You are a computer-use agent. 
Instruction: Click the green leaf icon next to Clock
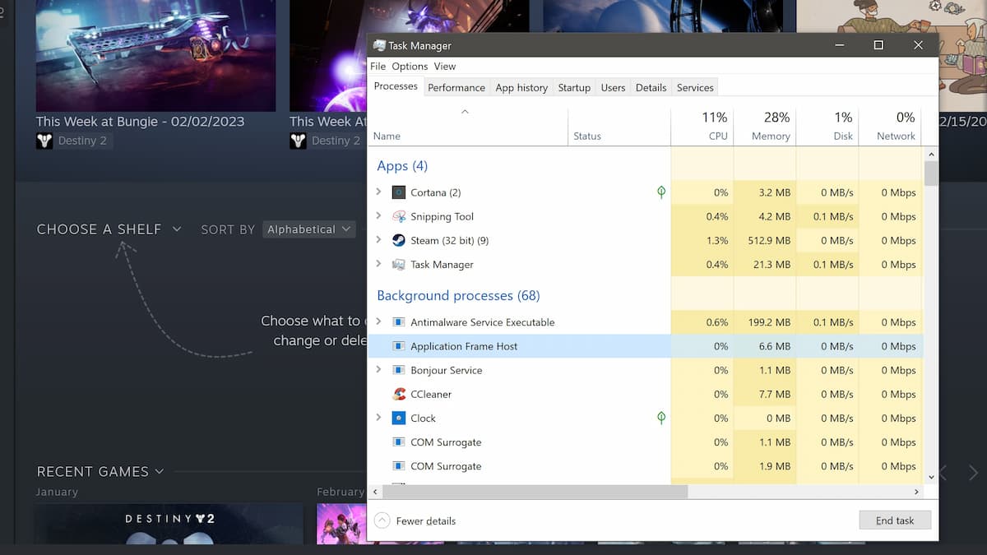[x=660, y=418]
